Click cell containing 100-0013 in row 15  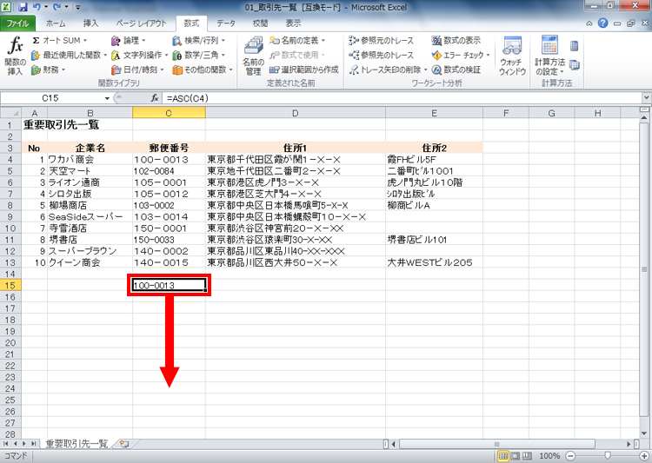pyautogui.click(x=169, y=285)
